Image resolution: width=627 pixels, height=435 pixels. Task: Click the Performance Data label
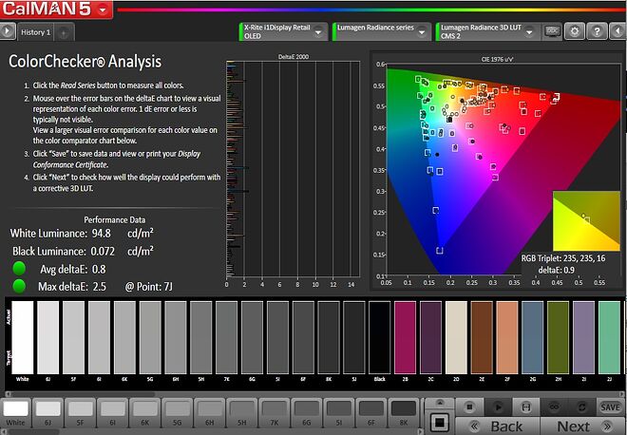pyautogui.click(x=114, y=219)
